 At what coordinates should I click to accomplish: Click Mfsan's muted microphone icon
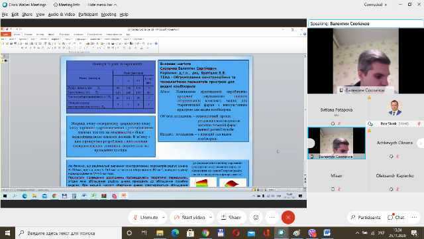point(339,189)
